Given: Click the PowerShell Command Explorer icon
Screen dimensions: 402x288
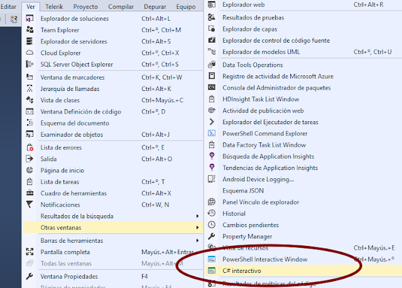Looking at the screenshot, I should [212, 133].
